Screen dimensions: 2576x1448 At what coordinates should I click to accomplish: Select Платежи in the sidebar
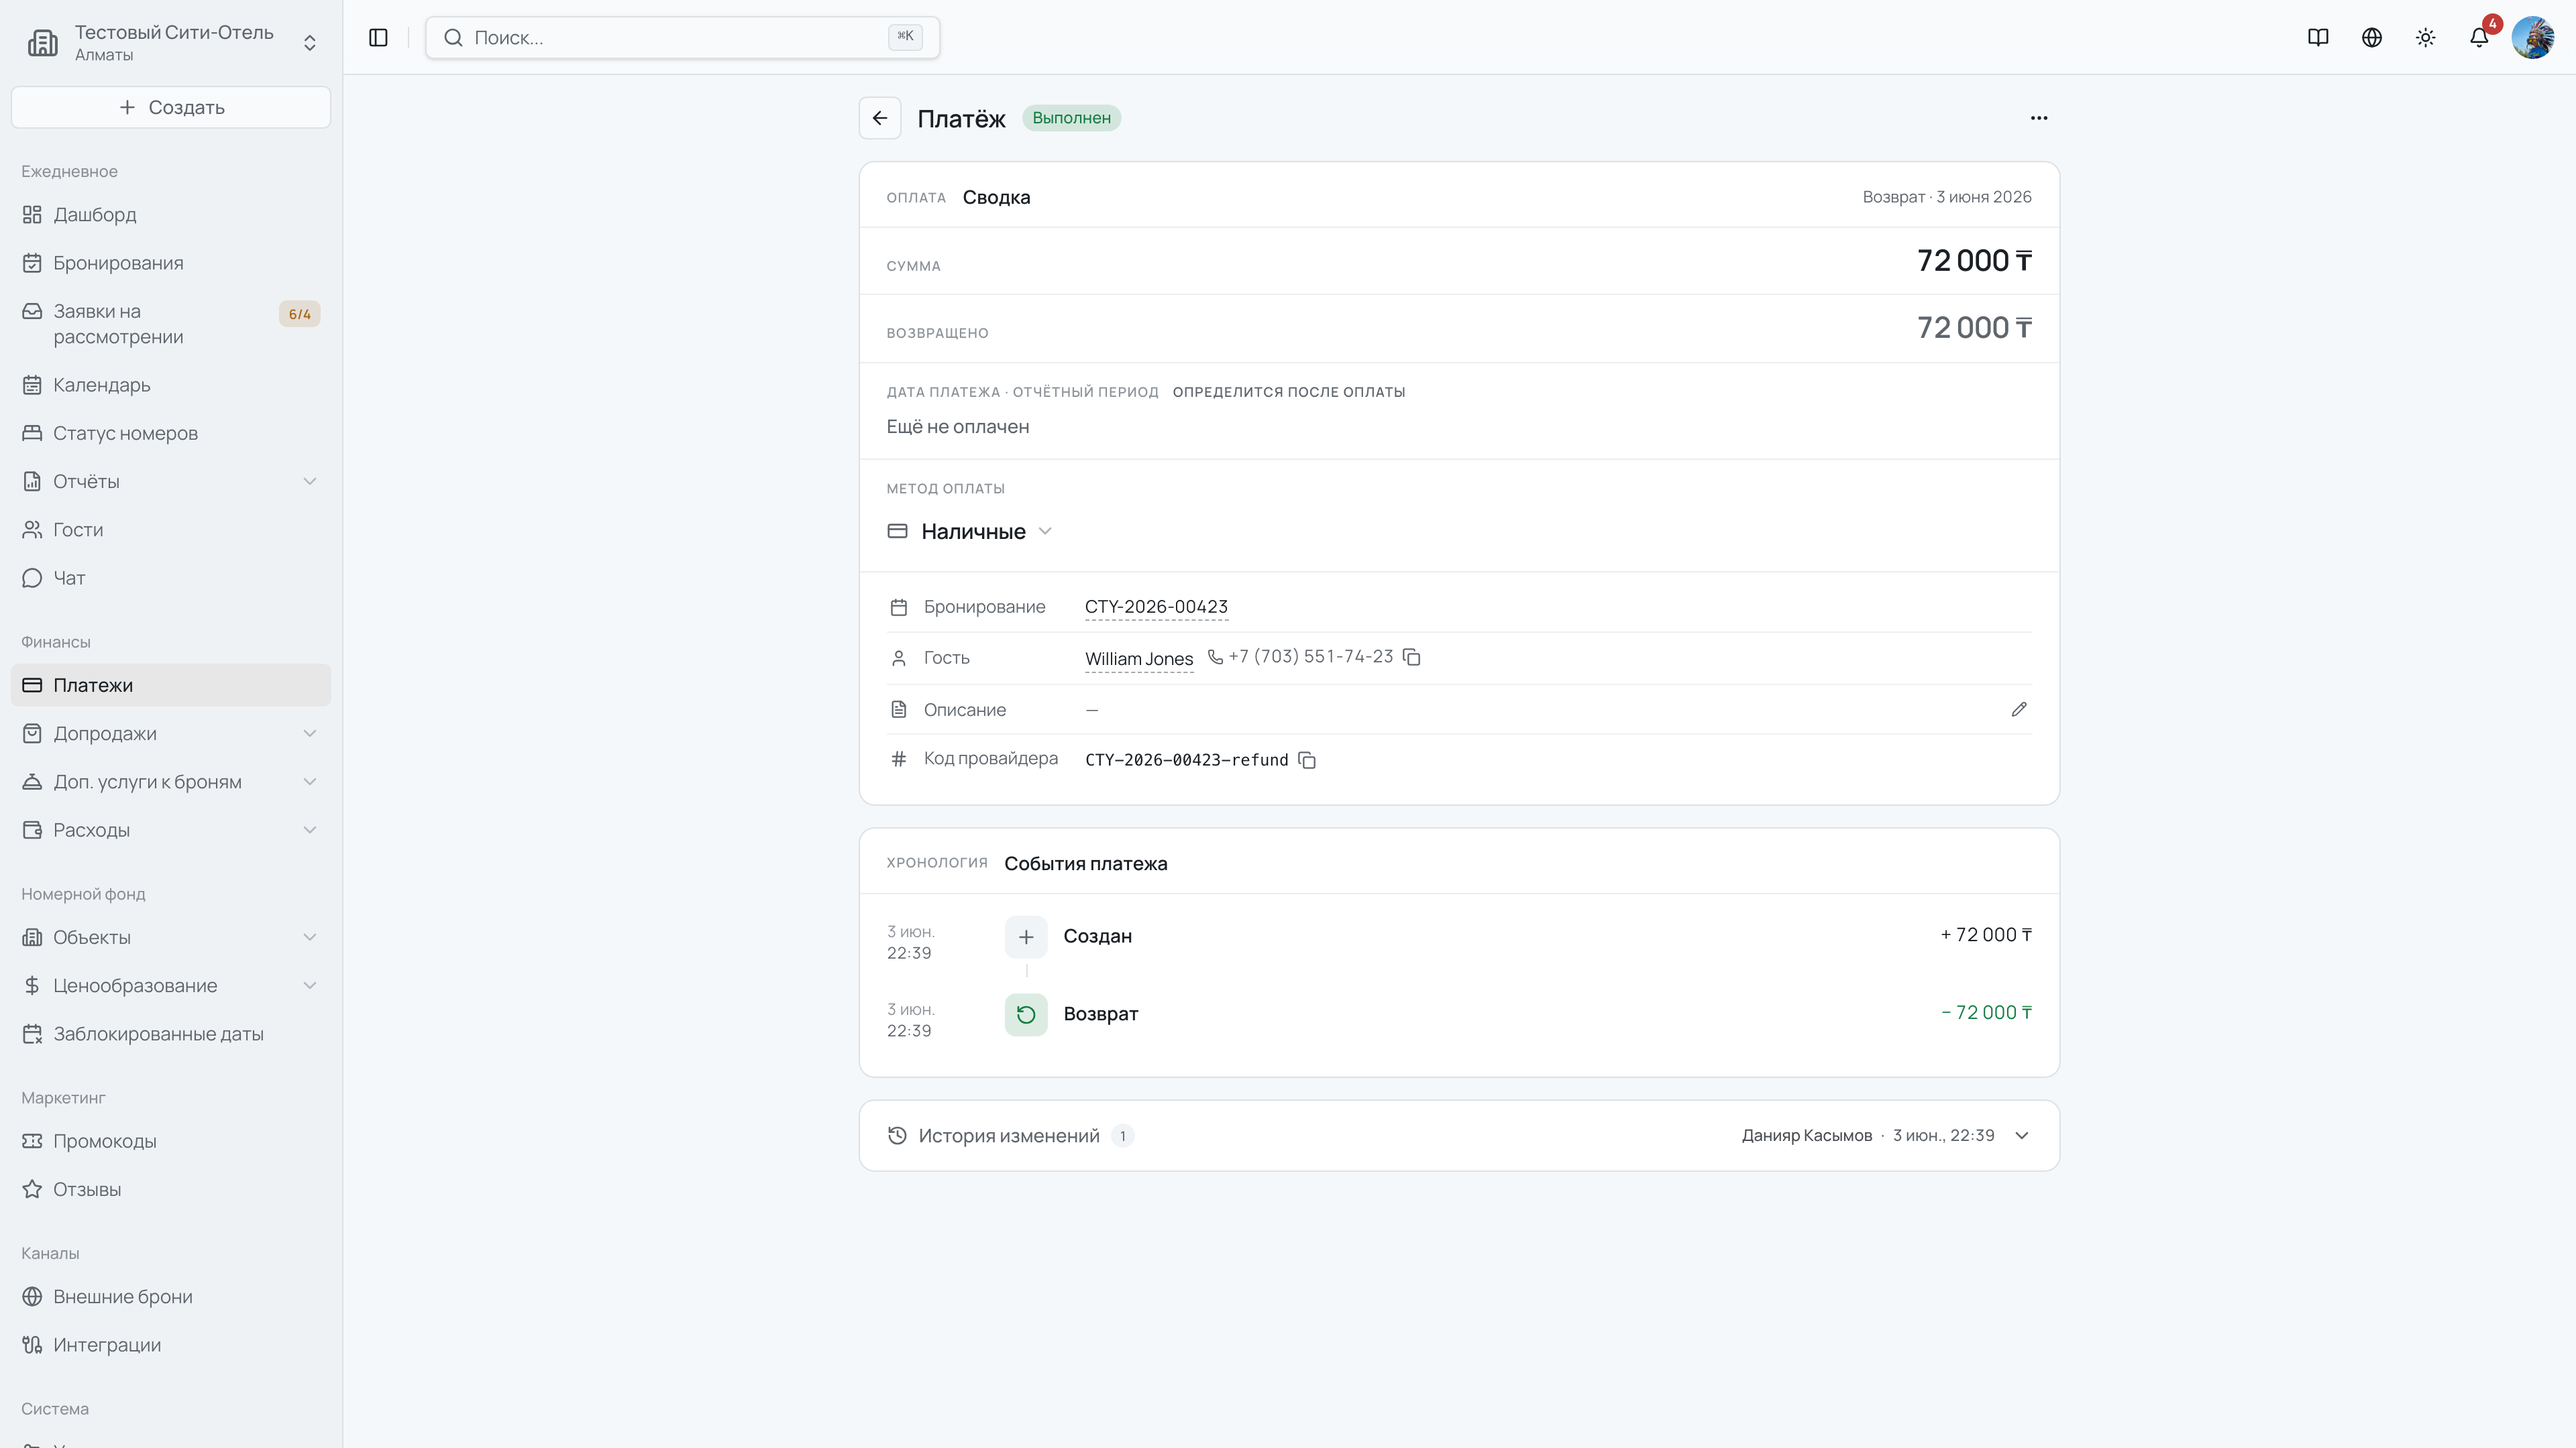pos(171,686)
